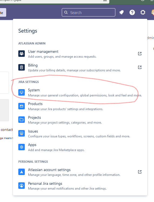
Task: Open Personal Jira settings entry
Action: [80, 186]
